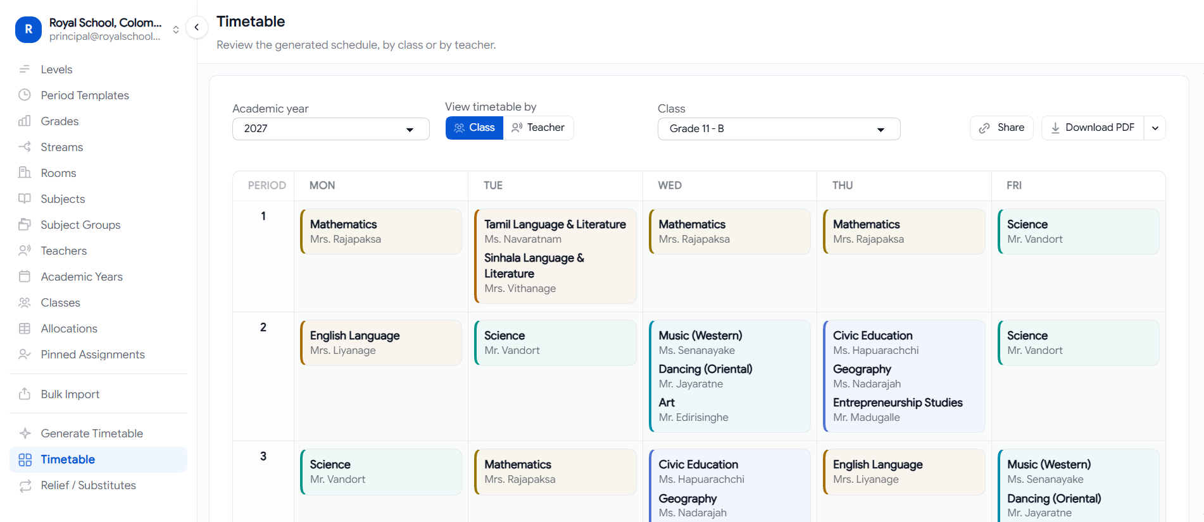The width and height of the screenshot is (1204, 522).
Task: Switch timetable view to Teacher
Action: click(x=538, y=128)
